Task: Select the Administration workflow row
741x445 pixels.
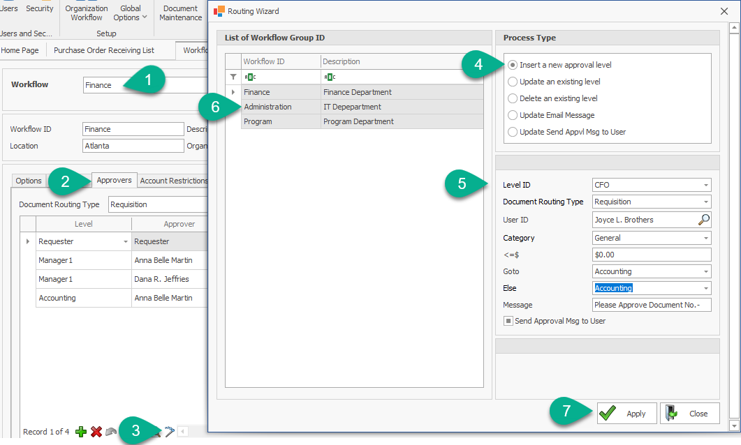Action: point(267,107)
